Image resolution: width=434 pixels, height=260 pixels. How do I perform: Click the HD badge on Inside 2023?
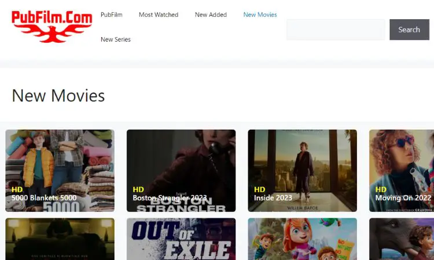[260, 189]
